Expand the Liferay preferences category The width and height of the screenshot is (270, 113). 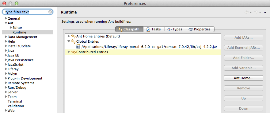click(x=6, y=69)
